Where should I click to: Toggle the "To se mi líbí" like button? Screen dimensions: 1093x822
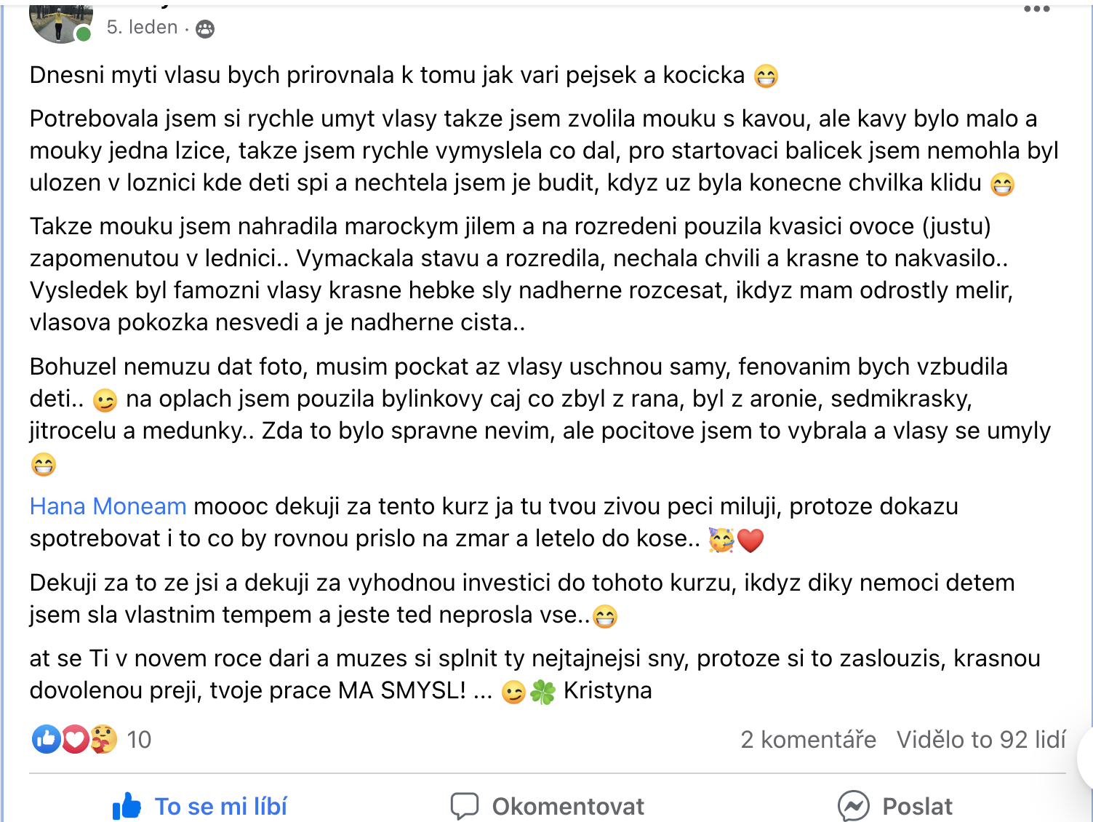[x=200, y=806]
